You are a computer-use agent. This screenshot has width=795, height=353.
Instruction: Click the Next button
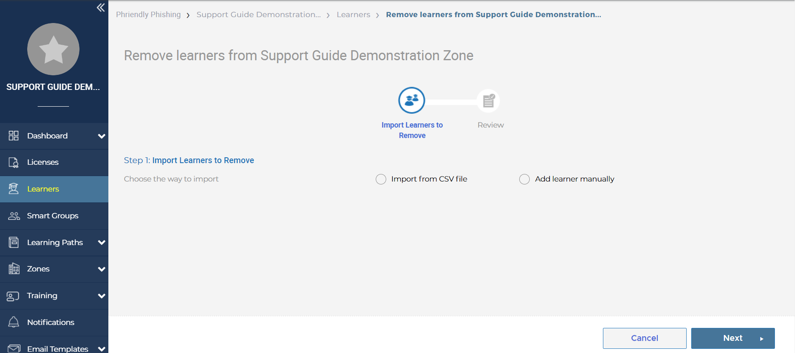click(x=733, y=338)
